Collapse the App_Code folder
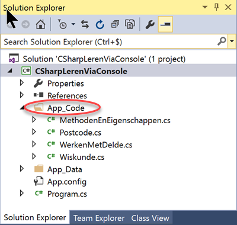This screenshot has height=225, width=237. pos(23,108)
